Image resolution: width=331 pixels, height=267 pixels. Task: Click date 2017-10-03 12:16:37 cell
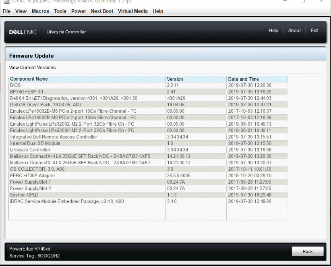[x=257, y=111]
